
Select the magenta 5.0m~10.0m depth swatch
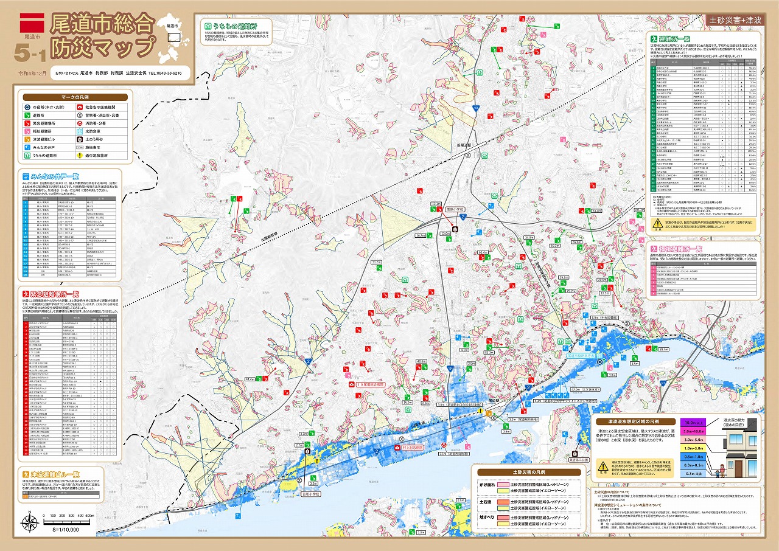[x=693, y=431]
